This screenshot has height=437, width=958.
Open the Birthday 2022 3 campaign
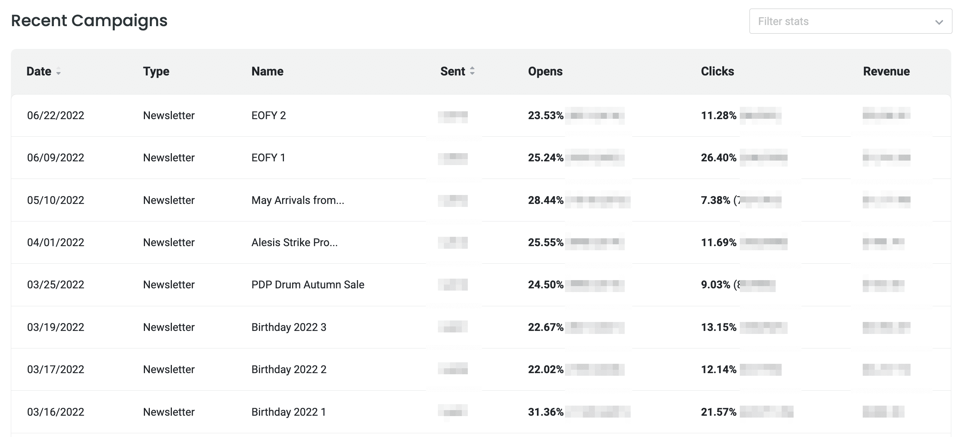click(288, 327)
